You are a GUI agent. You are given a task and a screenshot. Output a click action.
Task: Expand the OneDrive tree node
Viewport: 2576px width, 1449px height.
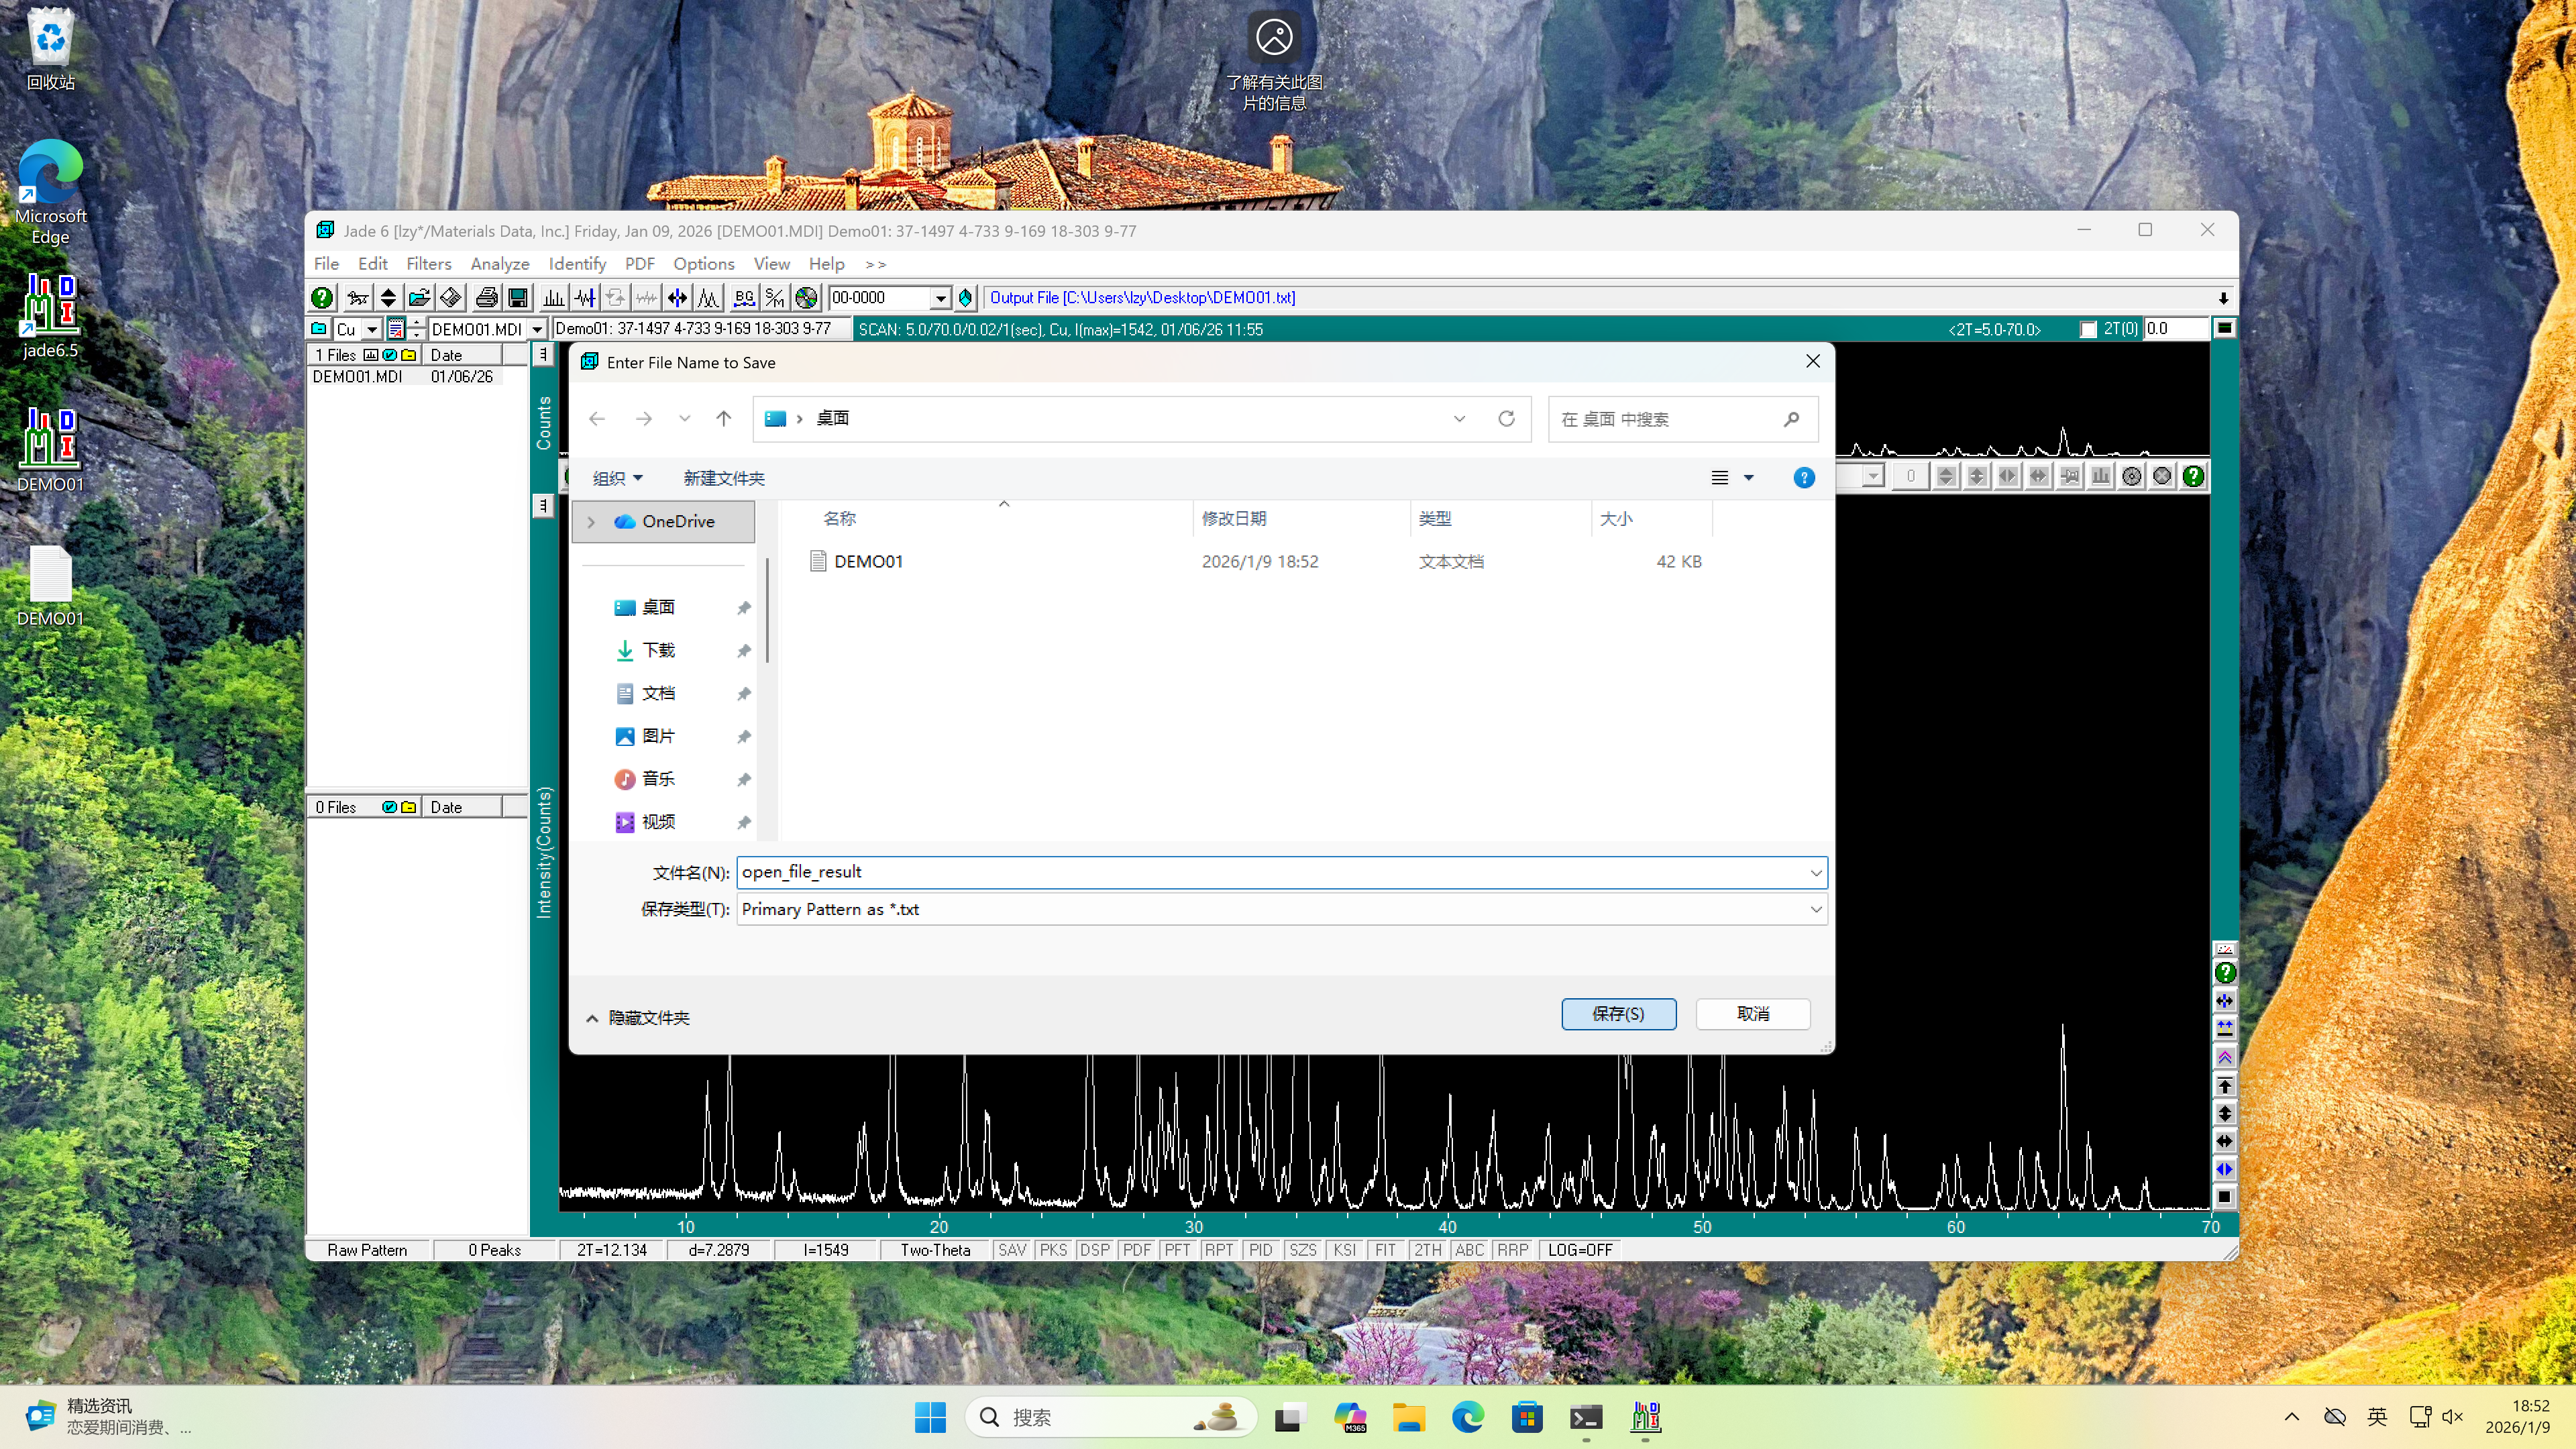(x=591, y=521)
